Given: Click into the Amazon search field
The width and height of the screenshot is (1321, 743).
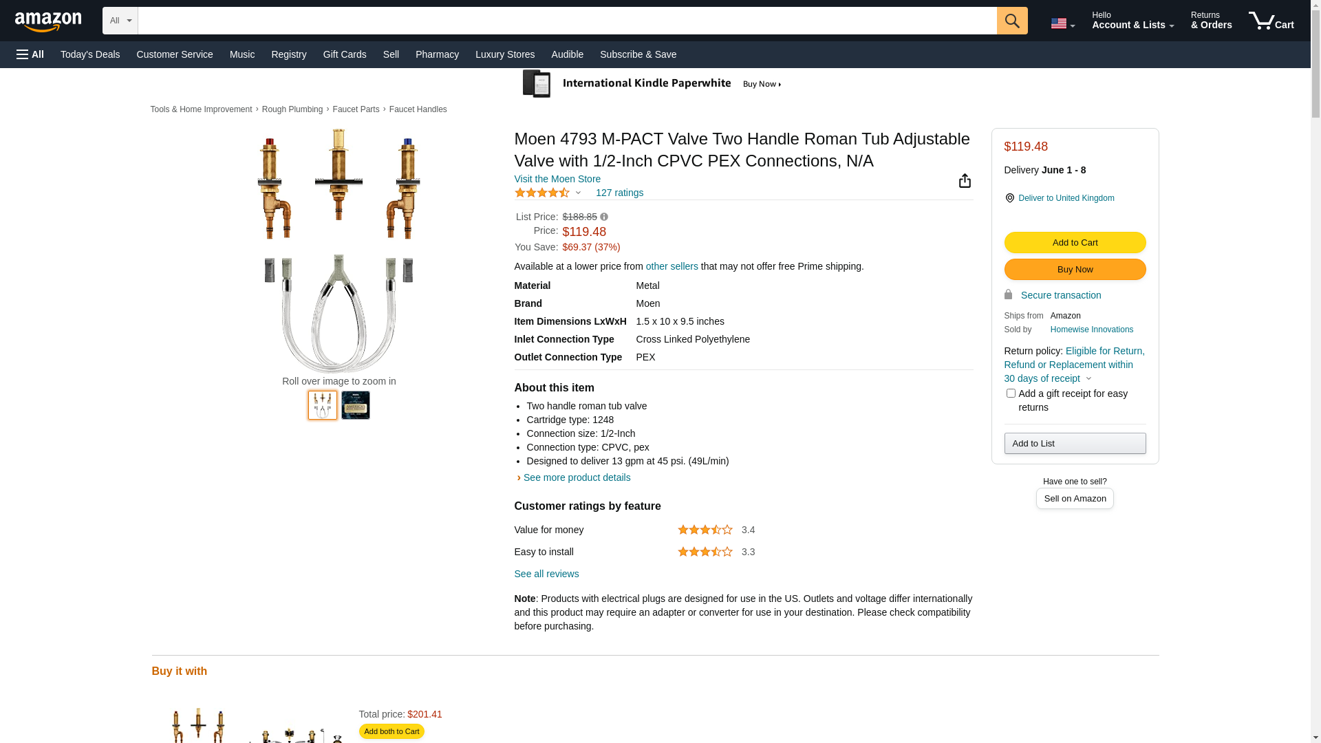Looking at the screenshot, I should pos(567,21).
